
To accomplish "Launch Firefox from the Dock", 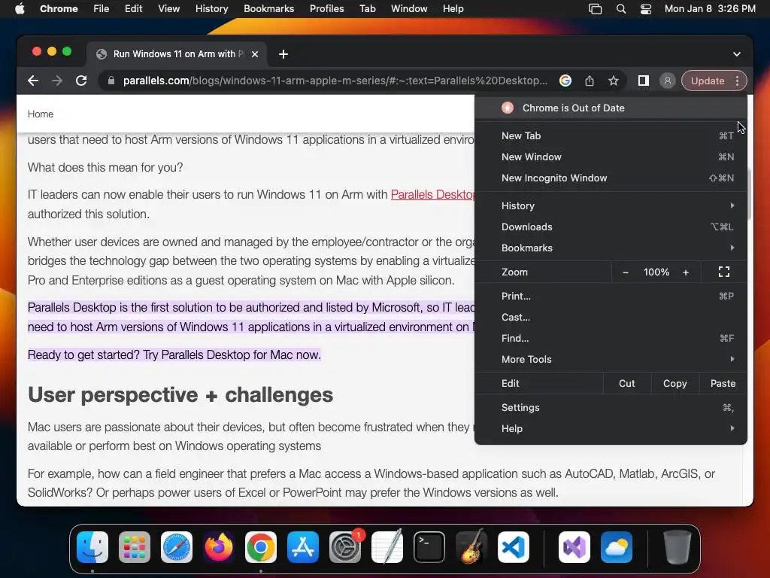I will point(219,547).
